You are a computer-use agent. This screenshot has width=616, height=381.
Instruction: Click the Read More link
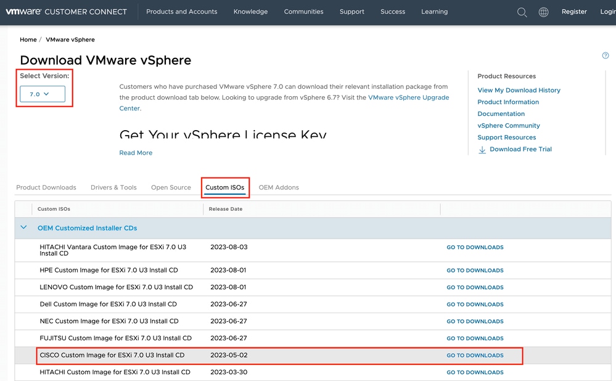[x=136, y=153]
